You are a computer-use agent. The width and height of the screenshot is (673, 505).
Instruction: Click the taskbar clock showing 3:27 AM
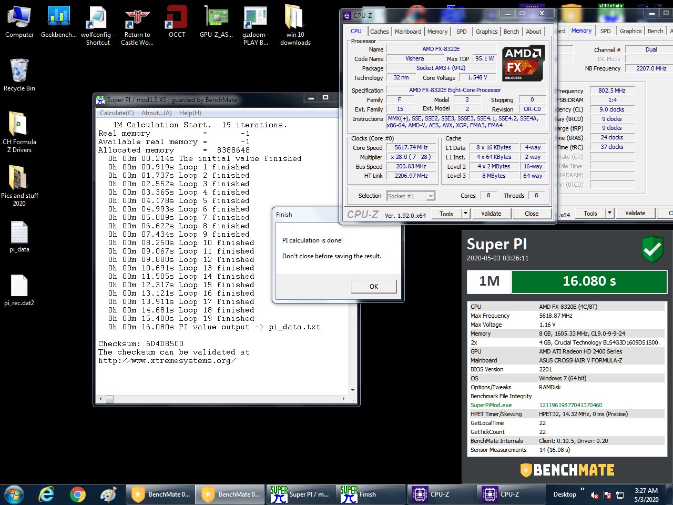tap(646, 495)
